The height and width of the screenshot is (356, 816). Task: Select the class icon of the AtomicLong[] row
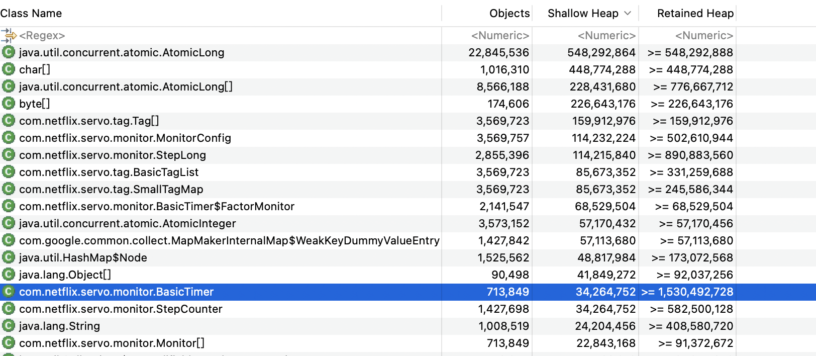9,86
